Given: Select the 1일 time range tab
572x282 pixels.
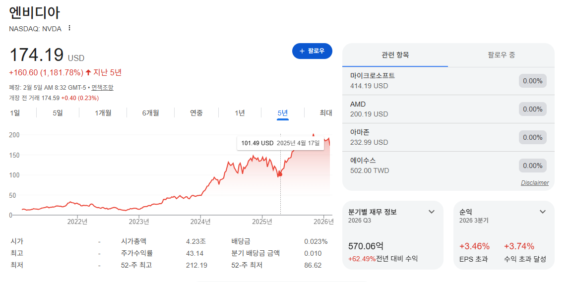Looking at the screenshot, I should [x=15, y=113].
